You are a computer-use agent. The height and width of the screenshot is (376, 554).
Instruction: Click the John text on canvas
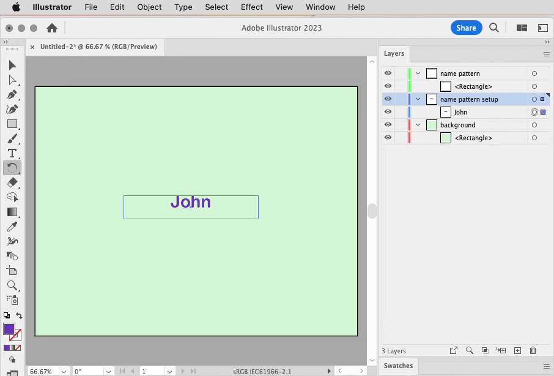tap(191, 202)
